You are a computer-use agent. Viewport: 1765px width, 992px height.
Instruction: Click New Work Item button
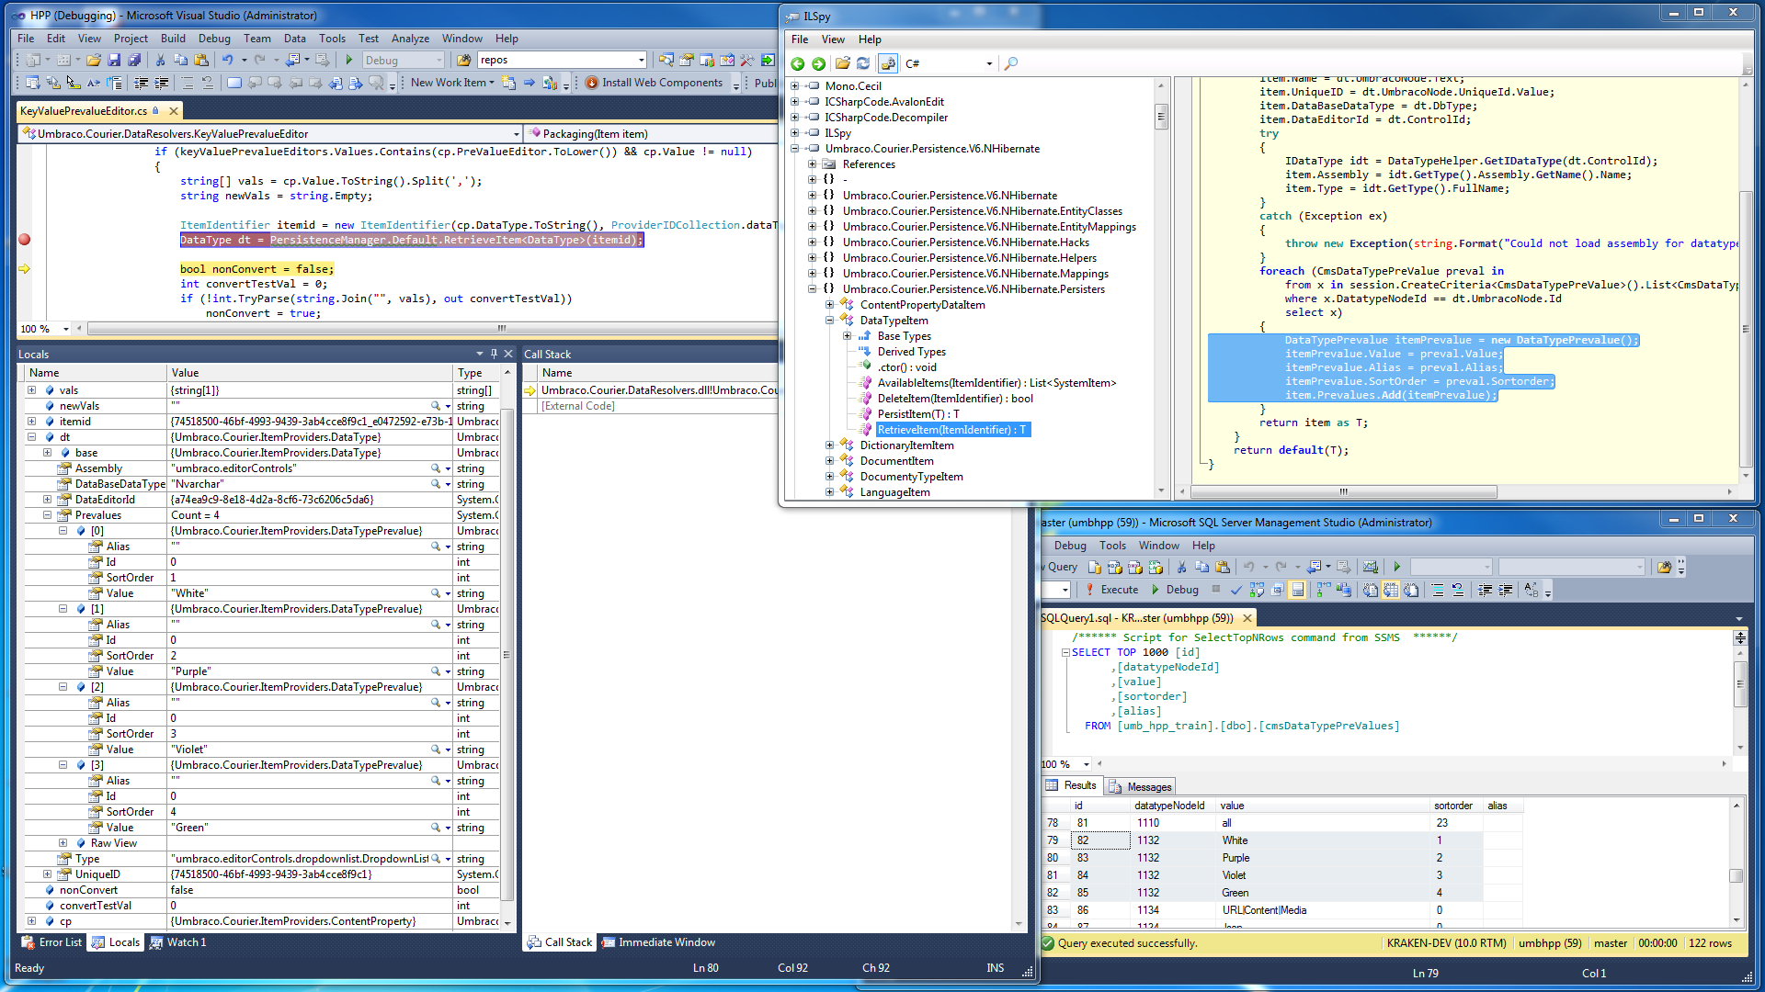(451, 83)
